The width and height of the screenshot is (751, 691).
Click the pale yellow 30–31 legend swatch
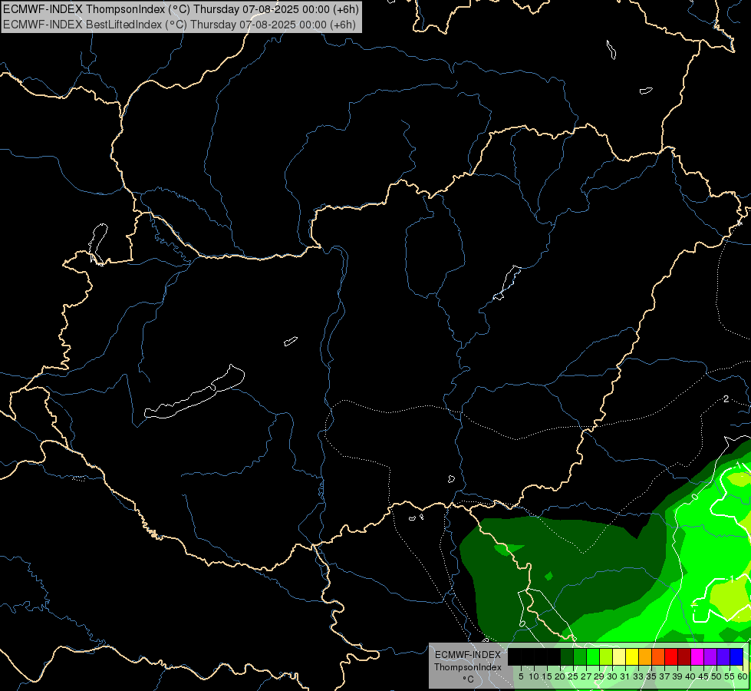point(619,656)
